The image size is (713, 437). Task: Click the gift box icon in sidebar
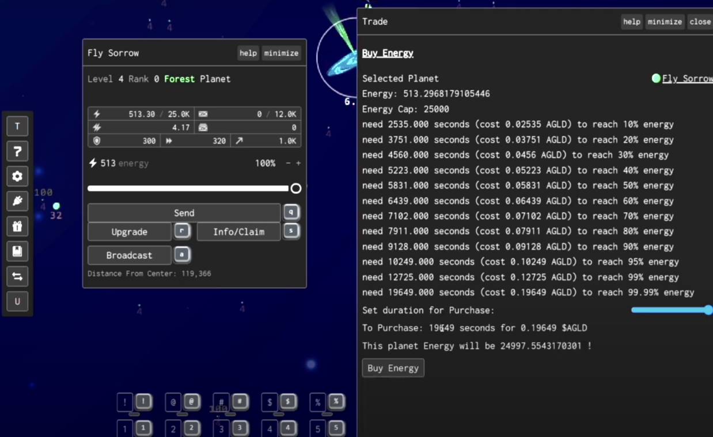pos(17,227)
